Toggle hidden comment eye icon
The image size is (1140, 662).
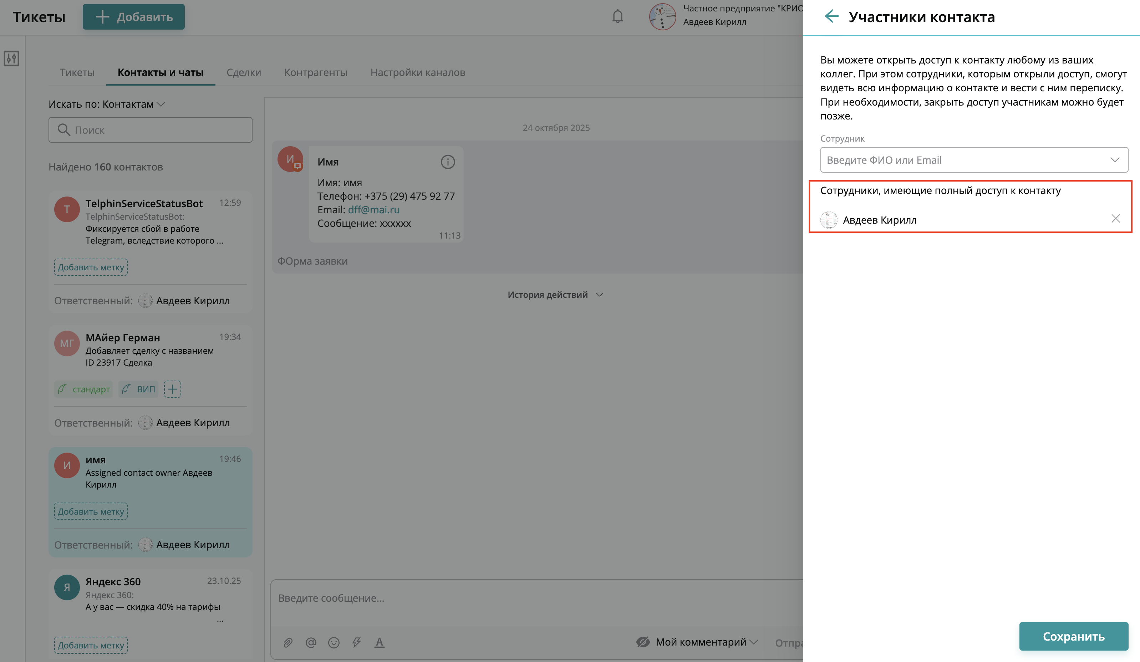pyautogui.click(x=643, y=642)
